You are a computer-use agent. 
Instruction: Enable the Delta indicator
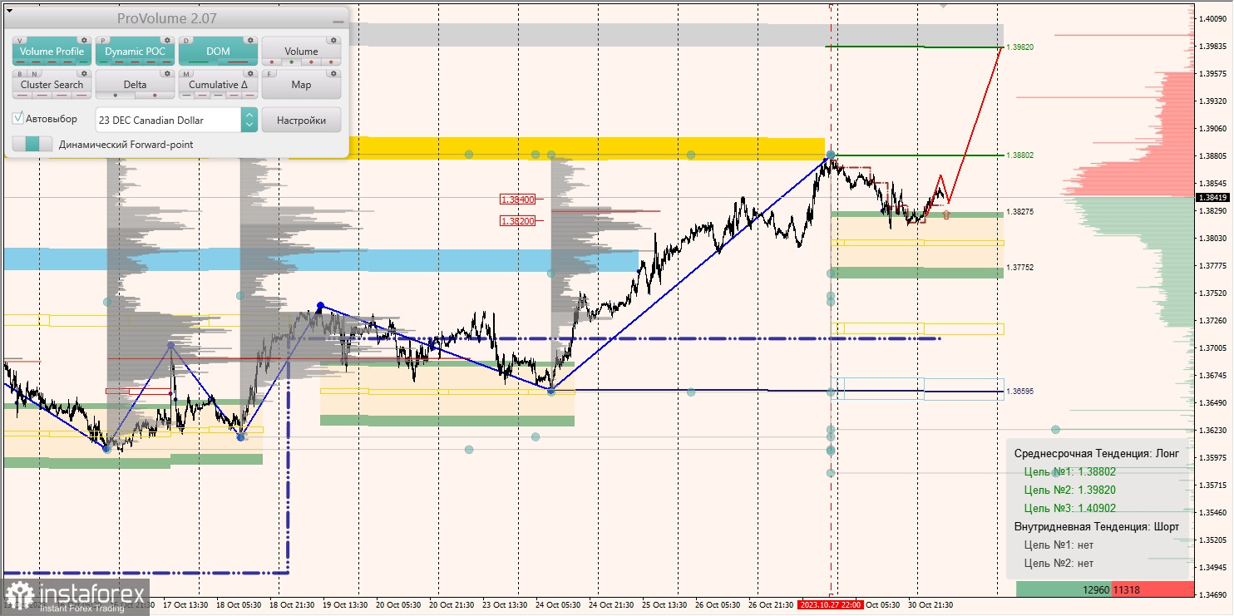pyautogui.click(x=135, y=84)
